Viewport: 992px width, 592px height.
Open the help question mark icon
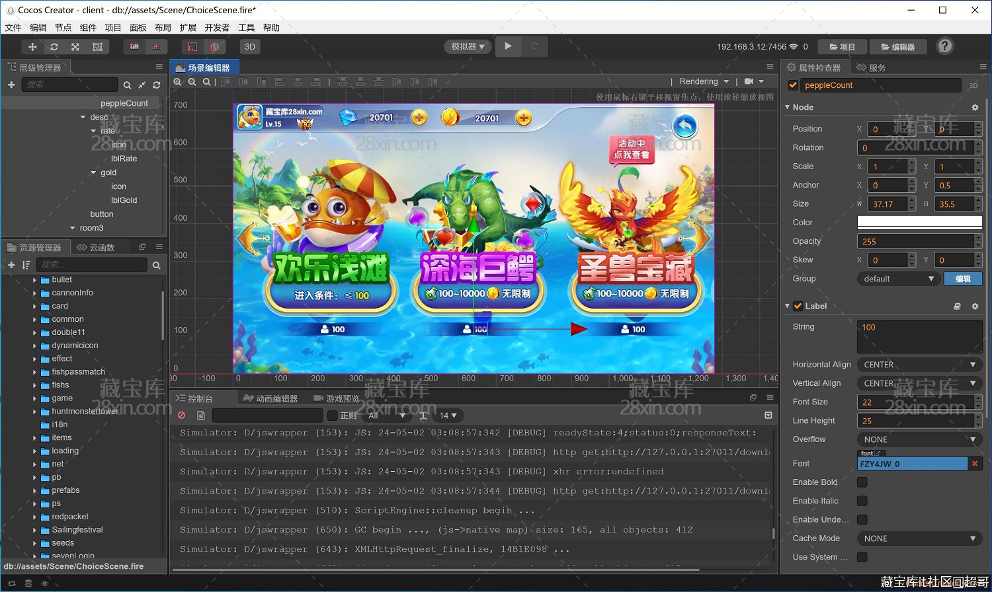(945, 46)
